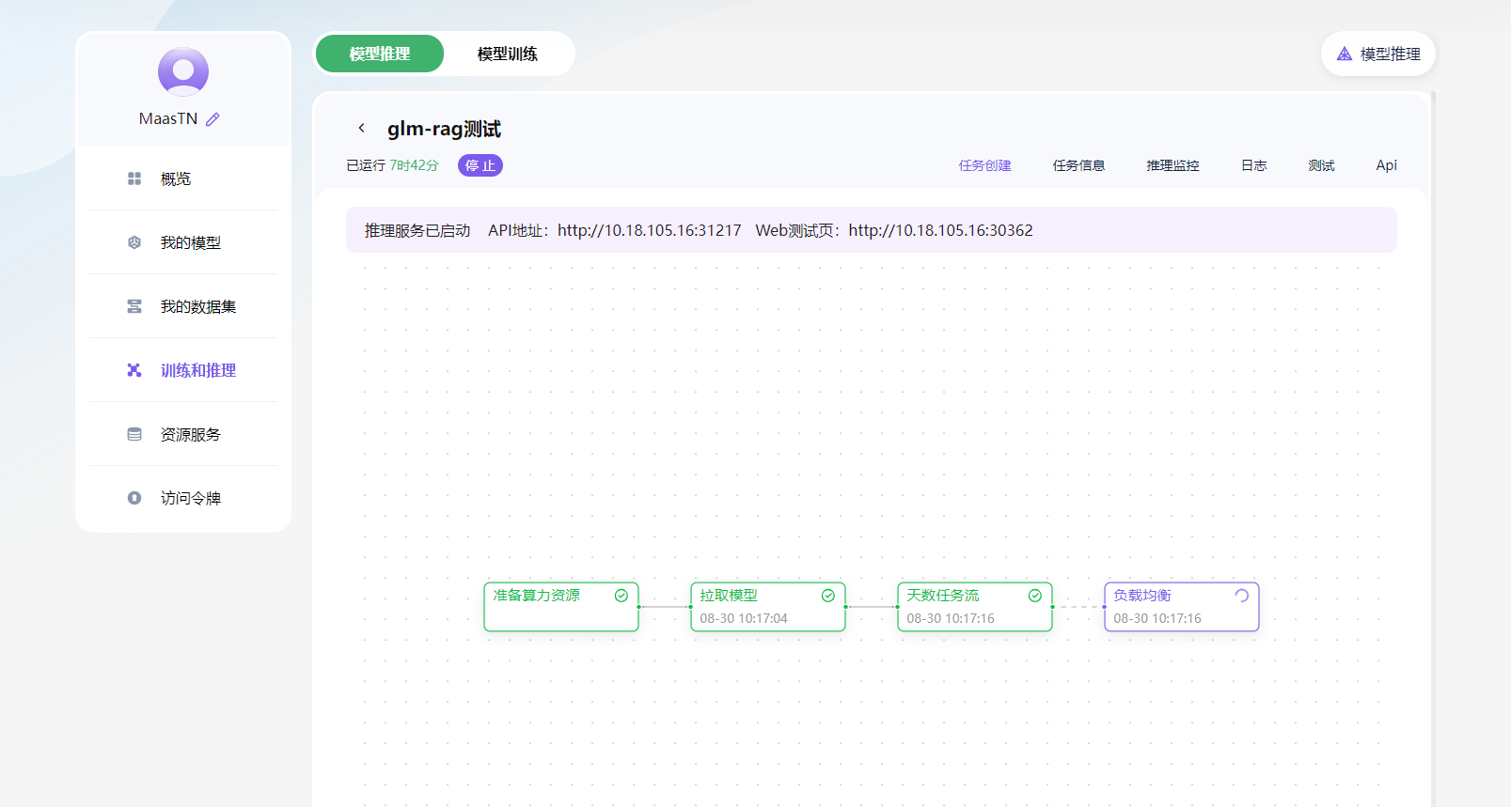The width and height of the screenshot is (1511, 807).
Task: Click the vertical scrollbar at right edge
Action: pyautogui.click(x=1433, y=449)
